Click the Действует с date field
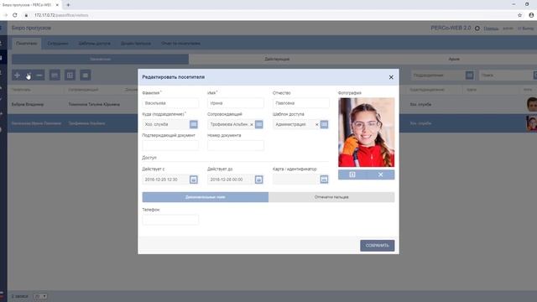 (x=165, y=180)
